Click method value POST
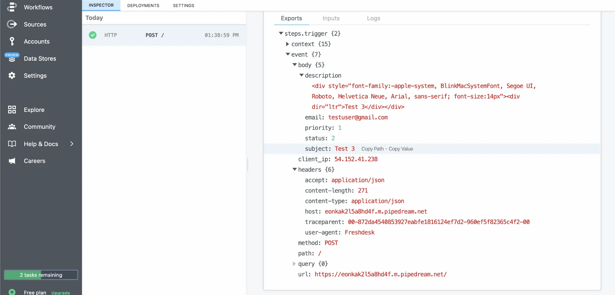 click(x=331, y=243)
